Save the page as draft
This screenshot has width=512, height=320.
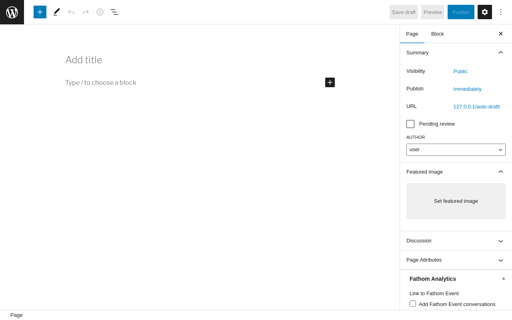pos(404,12)
